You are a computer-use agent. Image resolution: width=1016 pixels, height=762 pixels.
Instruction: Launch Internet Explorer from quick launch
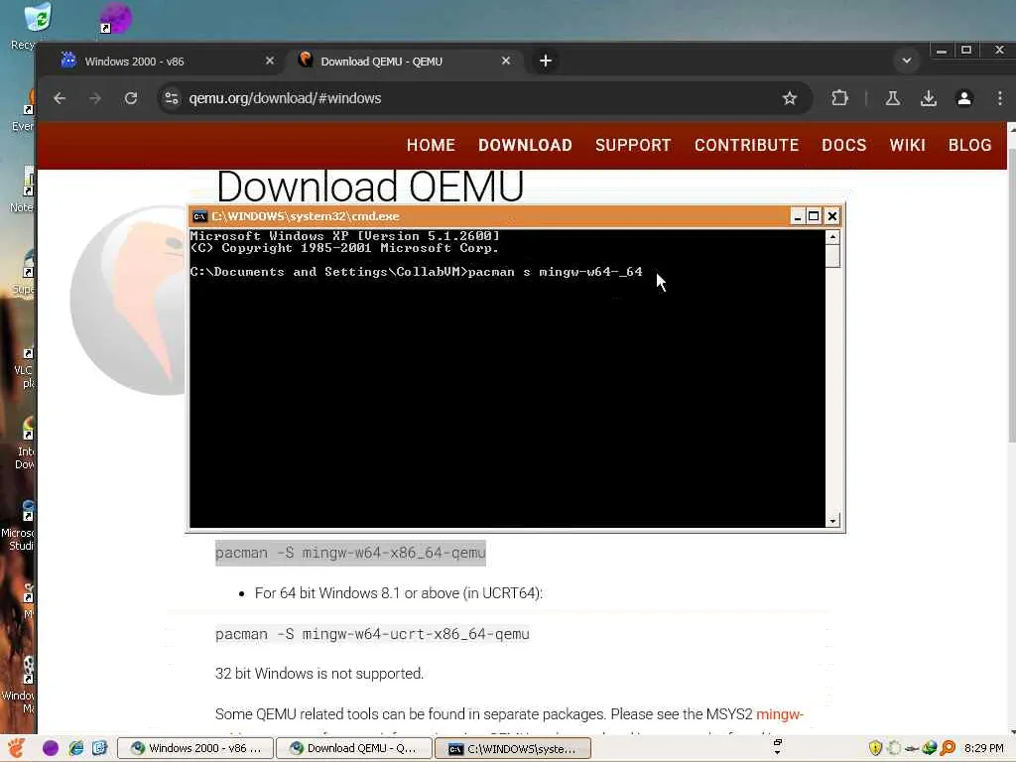[x=75, y=748]
